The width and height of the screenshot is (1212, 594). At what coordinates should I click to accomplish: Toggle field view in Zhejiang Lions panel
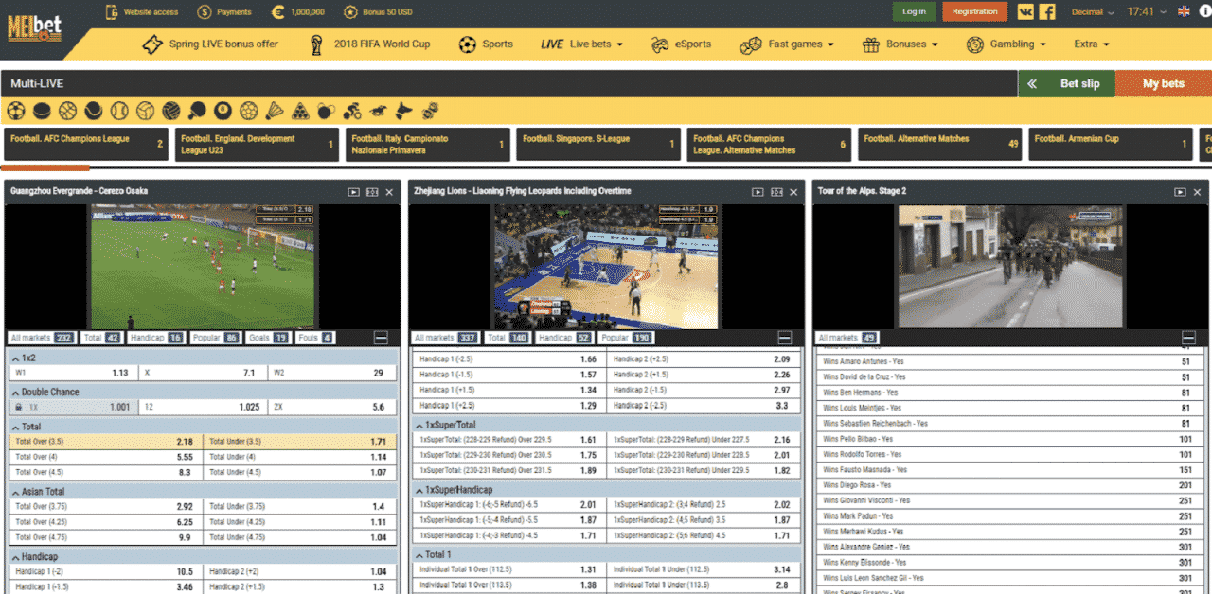click(x=776, y=192)
